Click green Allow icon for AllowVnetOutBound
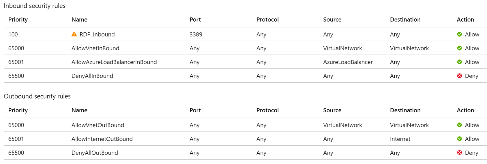Image resolution: width=487 pixels, height=164 pixels. coord(460,125)
